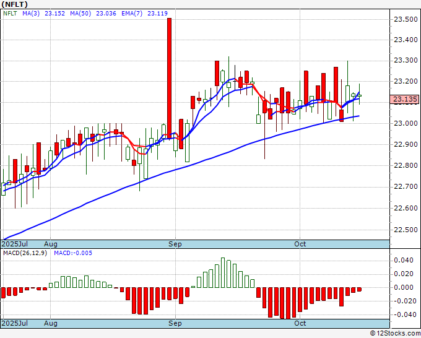Click the tallest green MACD histogram bar
Image resolution: width=421 pixels, height=338 pixels.
(223, 273)
